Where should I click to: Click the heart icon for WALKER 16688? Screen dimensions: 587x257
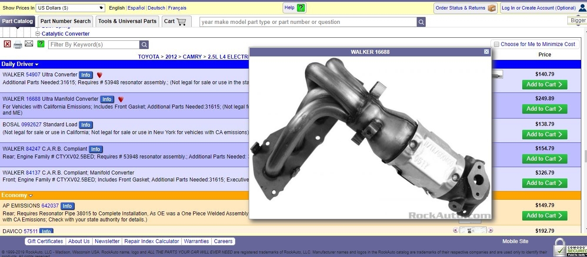click(120, 99)
